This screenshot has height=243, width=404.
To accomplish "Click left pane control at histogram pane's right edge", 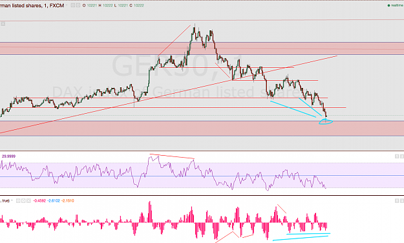I will (x=397, y=201).
